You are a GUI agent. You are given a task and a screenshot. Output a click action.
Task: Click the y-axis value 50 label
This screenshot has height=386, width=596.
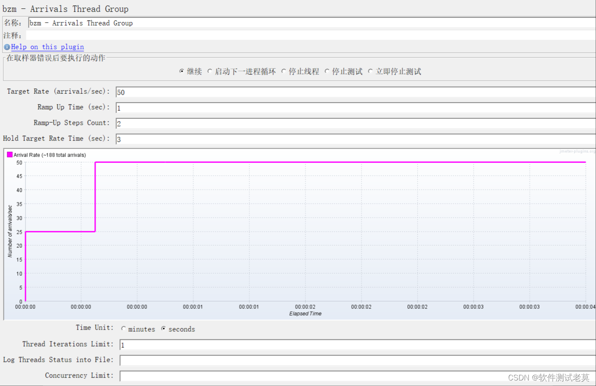19,162
